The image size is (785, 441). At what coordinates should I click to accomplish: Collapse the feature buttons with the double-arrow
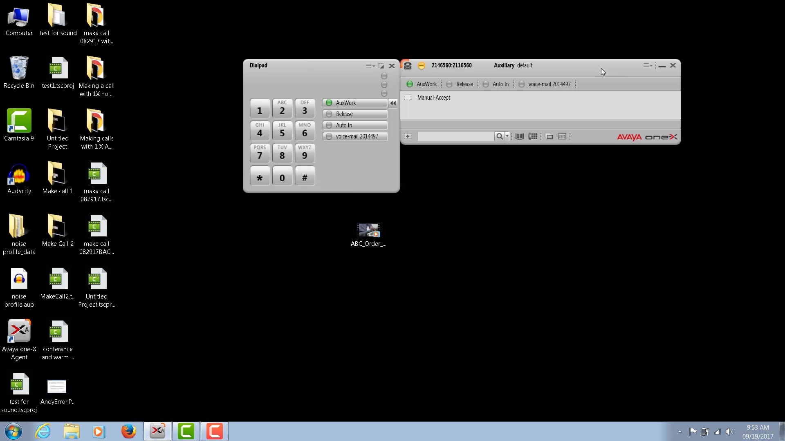pyautogui.click(x=393, y=103)
